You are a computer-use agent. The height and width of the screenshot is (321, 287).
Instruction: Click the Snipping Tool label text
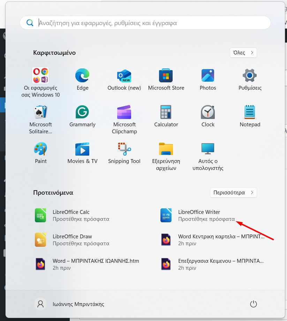click(124, 161)
